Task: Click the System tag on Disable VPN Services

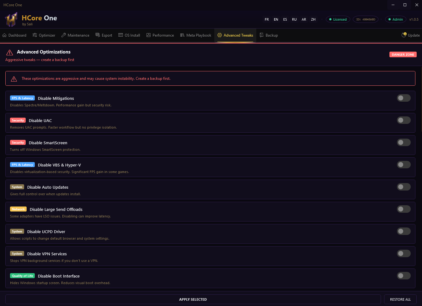Action: point(17,254)
